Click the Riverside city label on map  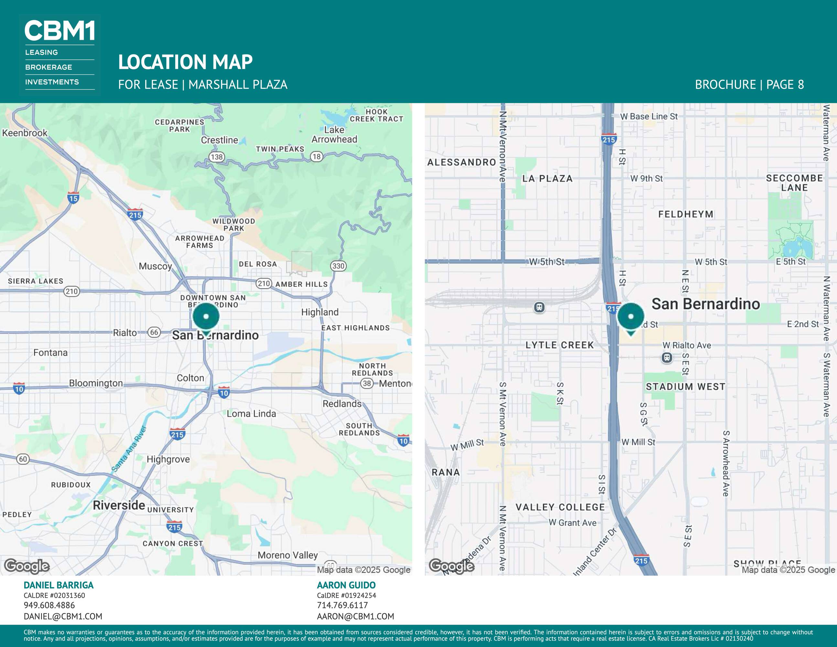coord(119,505)
